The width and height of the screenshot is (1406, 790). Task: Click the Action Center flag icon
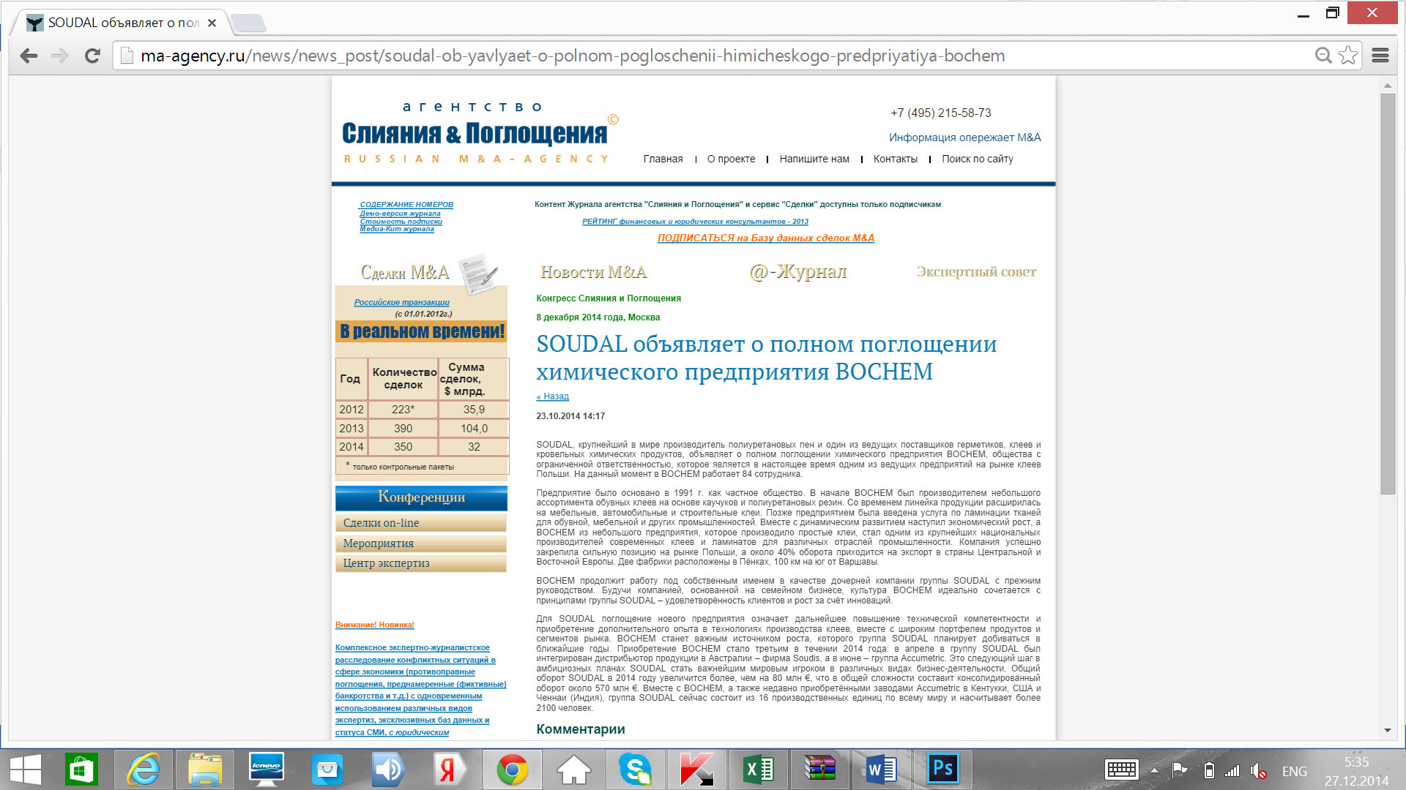click(1179, 770)
